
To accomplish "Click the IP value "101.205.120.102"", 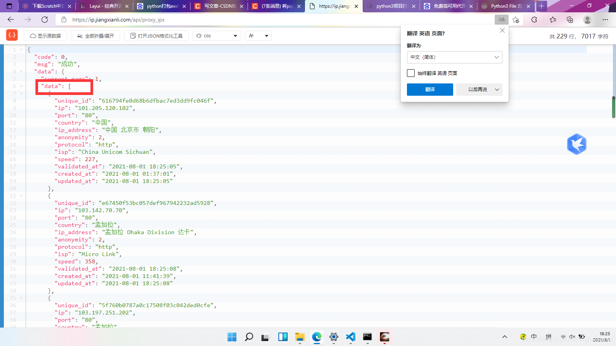I will coord(105,108).
